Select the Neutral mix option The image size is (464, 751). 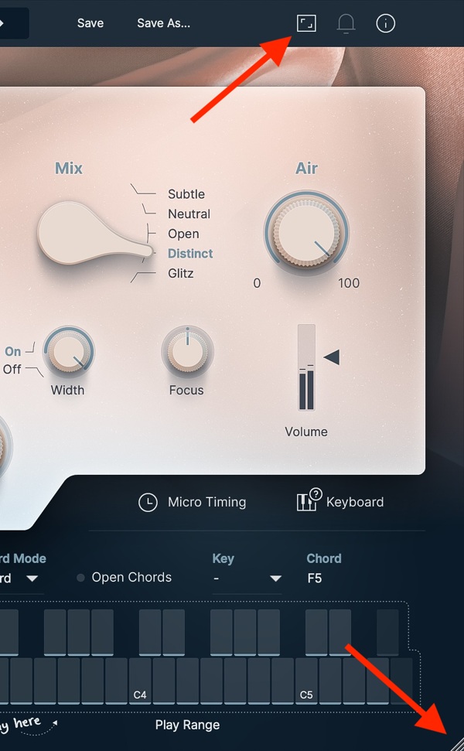pyautogui.click(x=189, y=213)
